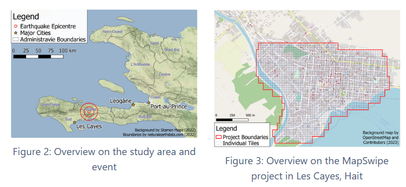Click the 500 m scale bar
Image resolution: width=406 pixels, height=187 pixels.
tap(232, 120)
